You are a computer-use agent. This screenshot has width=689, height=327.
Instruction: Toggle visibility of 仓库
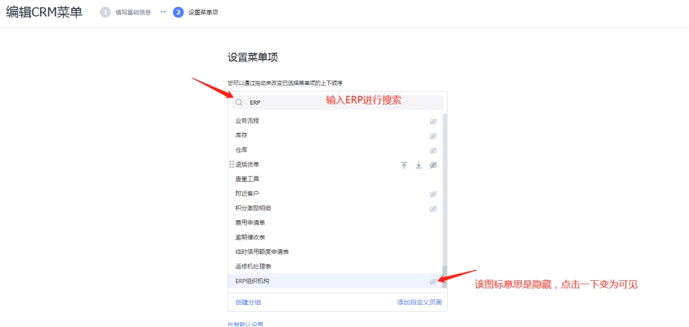click(433, 150)
